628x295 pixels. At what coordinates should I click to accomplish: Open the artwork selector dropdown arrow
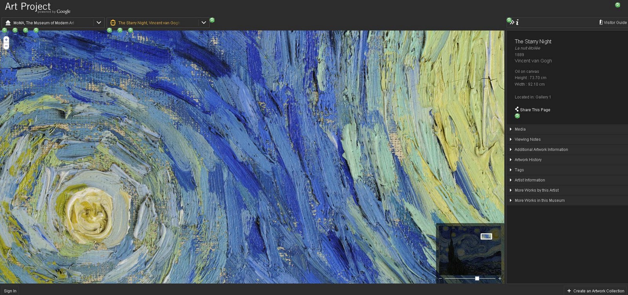coord(204,23)
